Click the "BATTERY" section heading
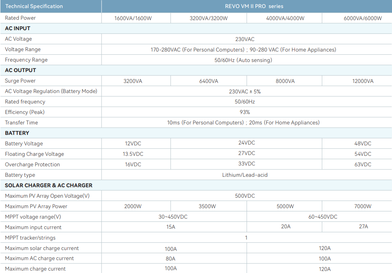392x273 pixels. click(x=17, y=133)
